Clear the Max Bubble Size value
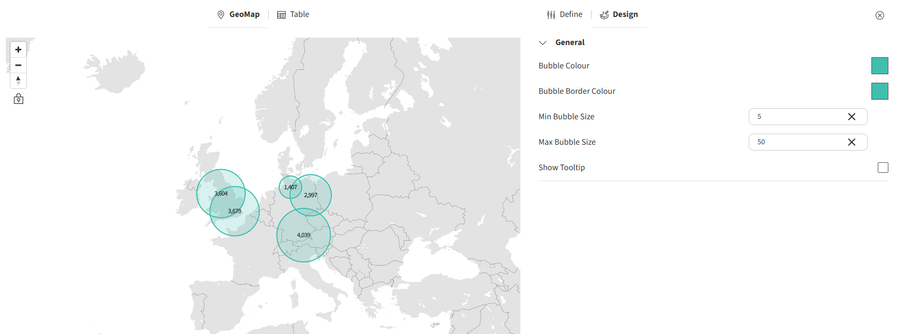Screen dimensions: 899x334 852,142
